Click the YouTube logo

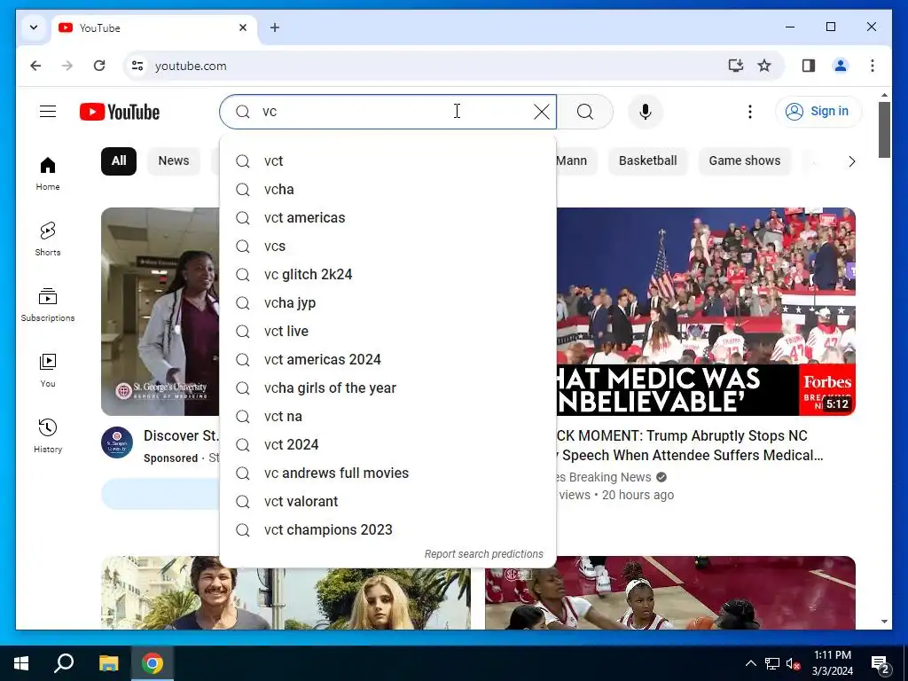[120, 112]
